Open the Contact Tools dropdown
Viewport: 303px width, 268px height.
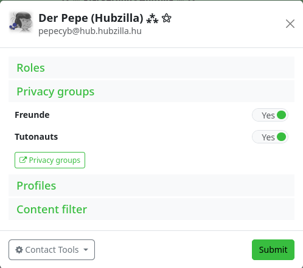52,250
